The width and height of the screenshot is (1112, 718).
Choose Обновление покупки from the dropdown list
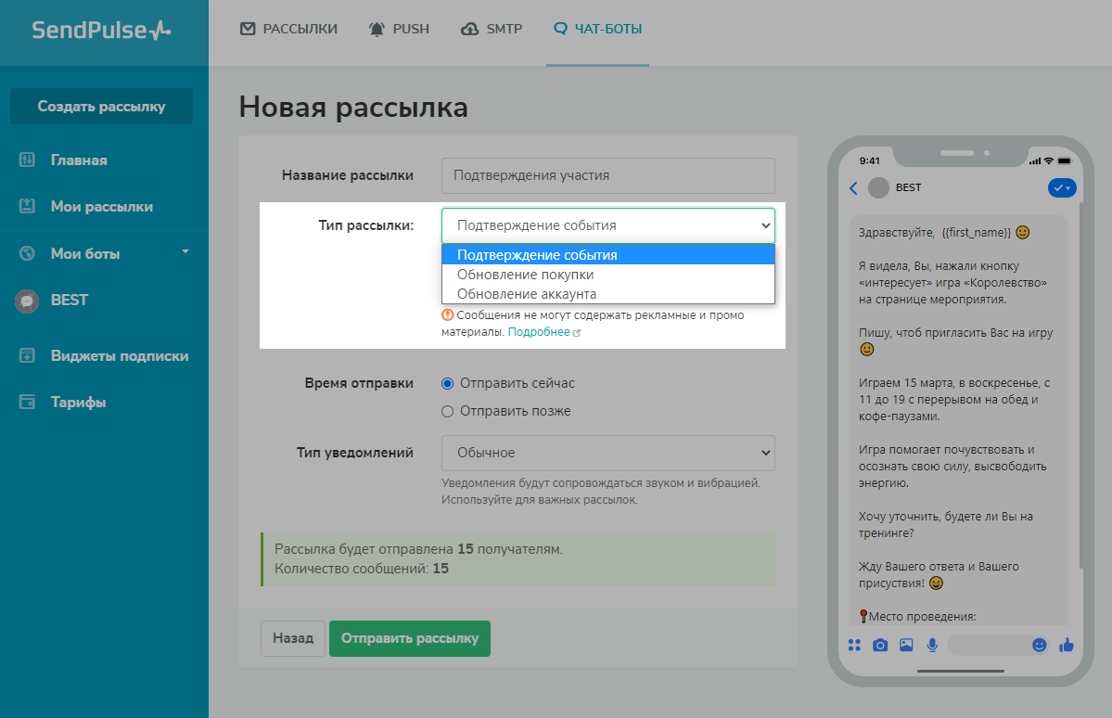click(525, 275)
